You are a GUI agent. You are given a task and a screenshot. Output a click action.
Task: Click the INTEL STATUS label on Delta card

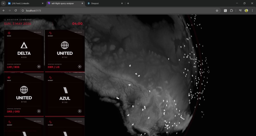(x=37, y=32)
